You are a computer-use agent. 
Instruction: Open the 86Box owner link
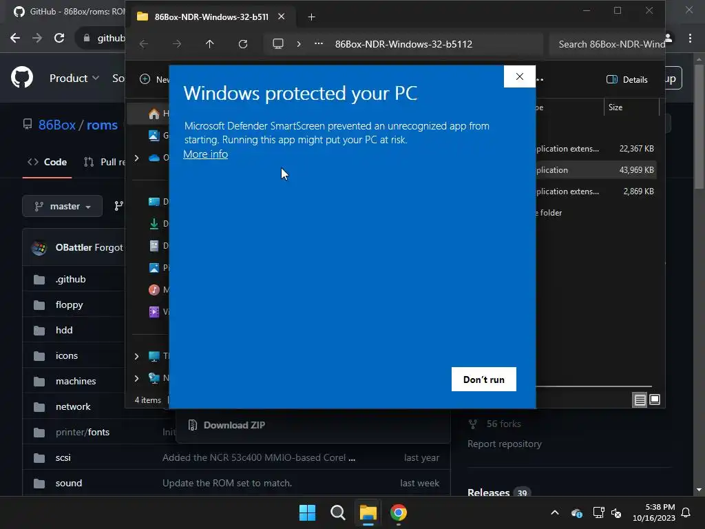[56, 125]
